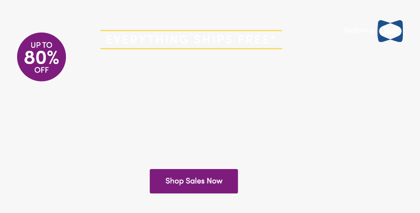Click the OFF text in the purple badge
This screenshot has width=420, height=213.
(42, 70)
